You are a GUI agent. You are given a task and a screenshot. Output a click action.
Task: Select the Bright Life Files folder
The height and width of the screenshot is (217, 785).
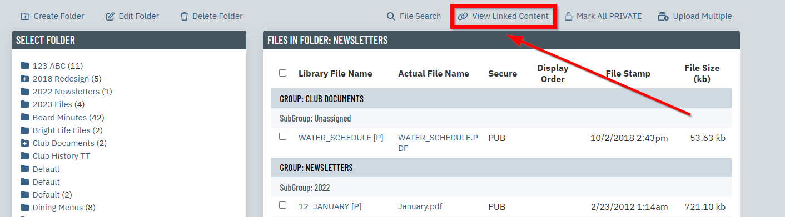[60, 130]
